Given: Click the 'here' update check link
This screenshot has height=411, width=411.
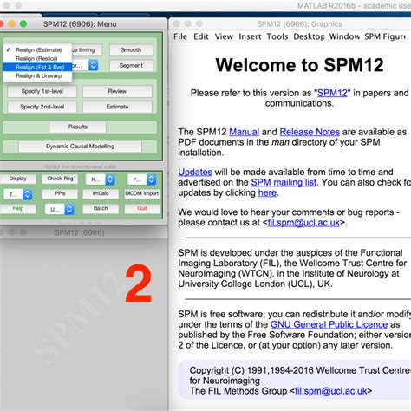Looking at the screenshot, I should (267, 192).
